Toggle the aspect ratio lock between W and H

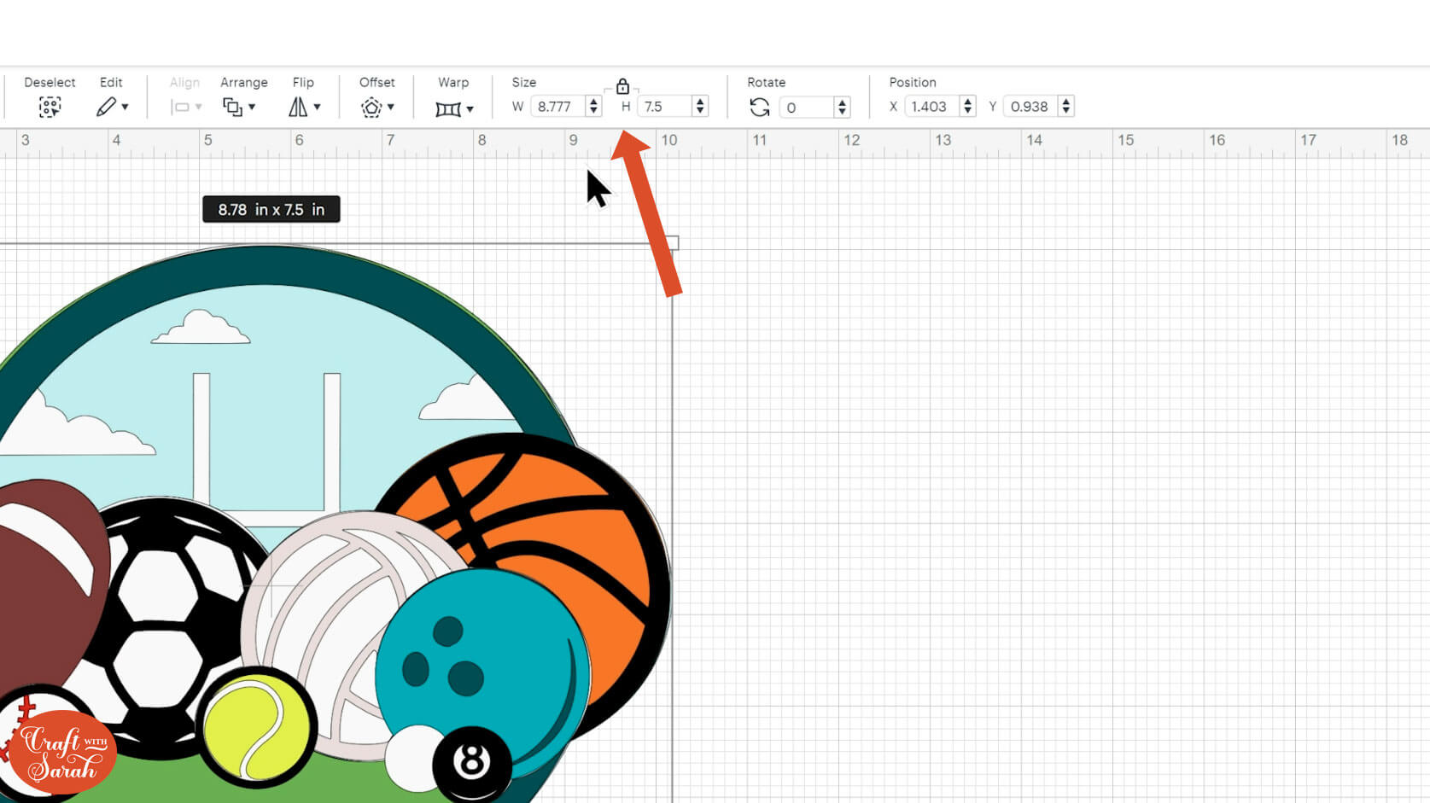click(x=622, y=85)
